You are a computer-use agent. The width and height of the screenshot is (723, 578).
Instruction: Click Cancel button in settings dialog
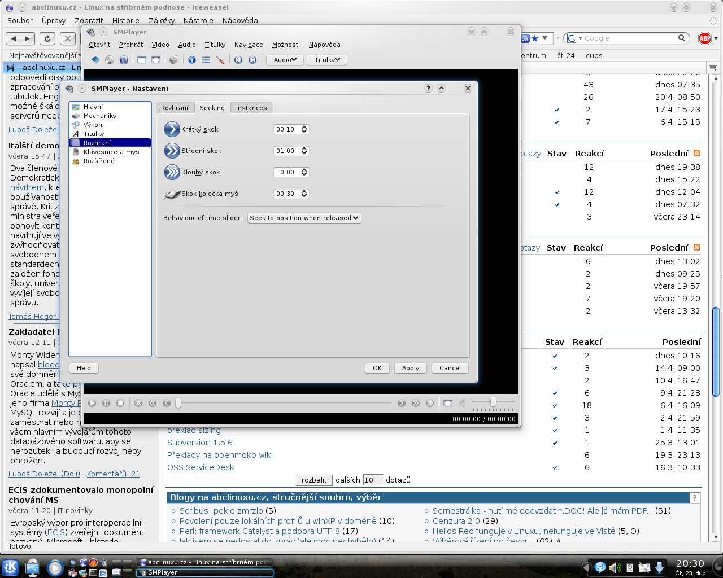coord(450,368)
